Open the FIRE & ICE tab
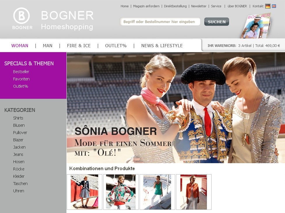The image size is (285, 213). click(x=79, y=46)
